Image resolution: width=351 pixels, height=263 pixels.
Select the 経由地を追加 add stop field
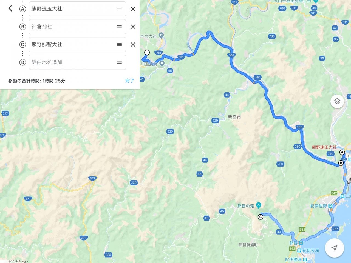pyautogui.click(x=77, y=62)
